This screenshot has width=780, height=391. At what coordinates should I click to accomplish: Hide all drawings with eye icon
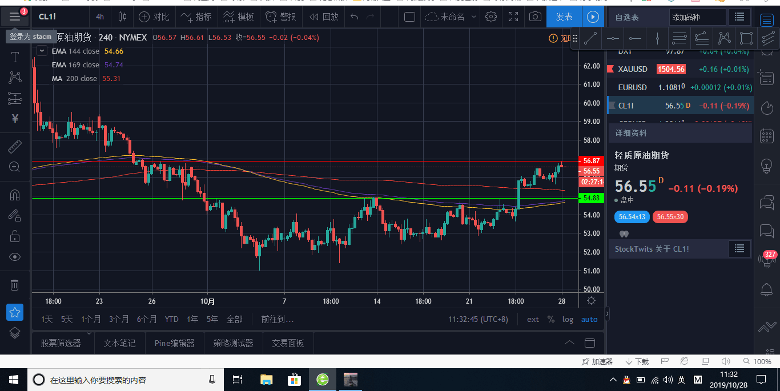coord(15,257)
